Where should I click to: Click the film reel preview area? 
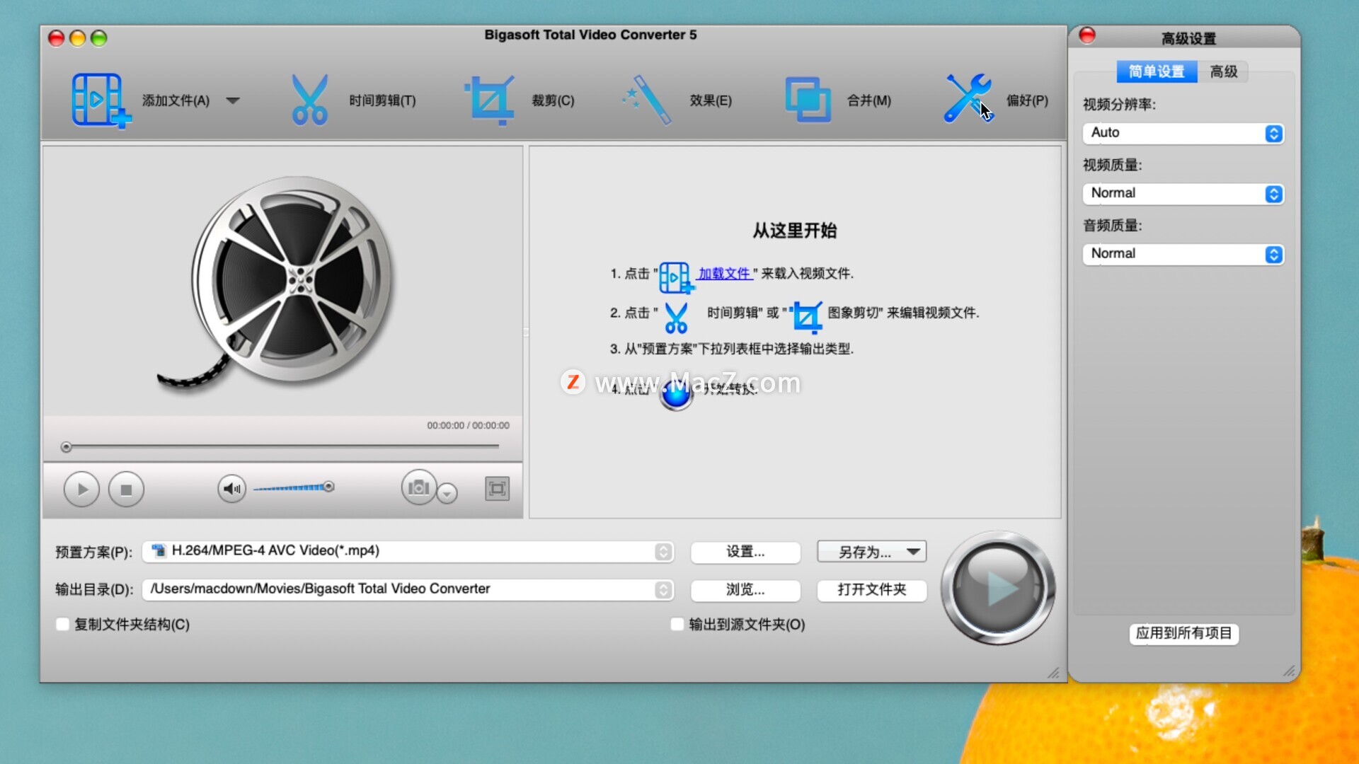pos(283,281)
